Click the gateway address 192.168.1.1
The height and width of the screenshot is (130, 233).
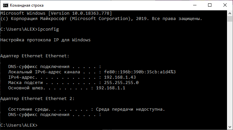pyautogui.click(x=111, y=88)
